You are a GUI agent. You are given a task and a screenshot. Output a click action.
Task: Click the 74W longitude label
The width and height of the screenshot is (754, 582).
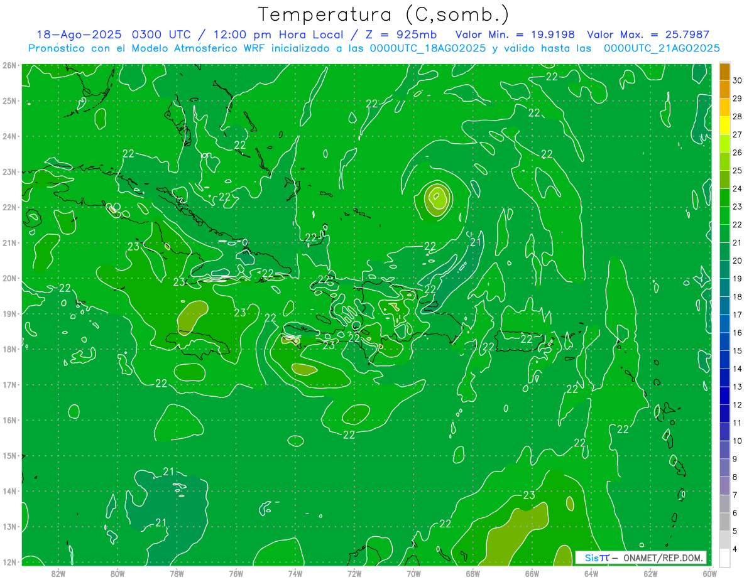295,573
